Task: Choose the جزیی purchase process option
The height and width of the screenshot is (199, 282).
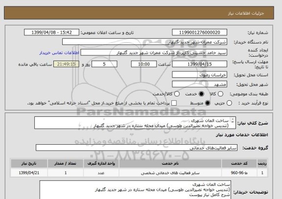Action: point(229,103)
